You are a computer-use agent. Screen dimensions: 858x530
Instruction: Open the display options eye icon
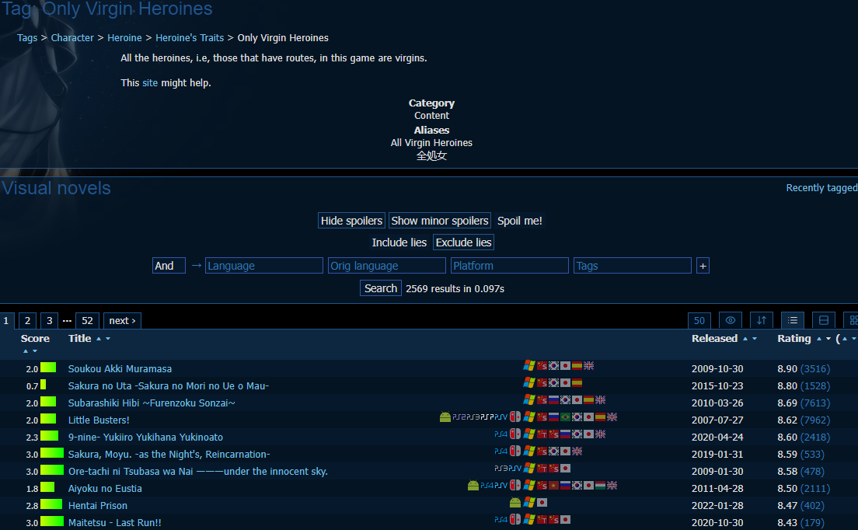click(730, 320)
